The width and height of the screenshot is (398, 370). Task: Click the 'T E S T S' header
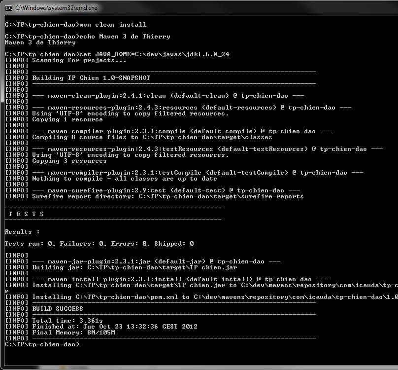tap(26, 214)
